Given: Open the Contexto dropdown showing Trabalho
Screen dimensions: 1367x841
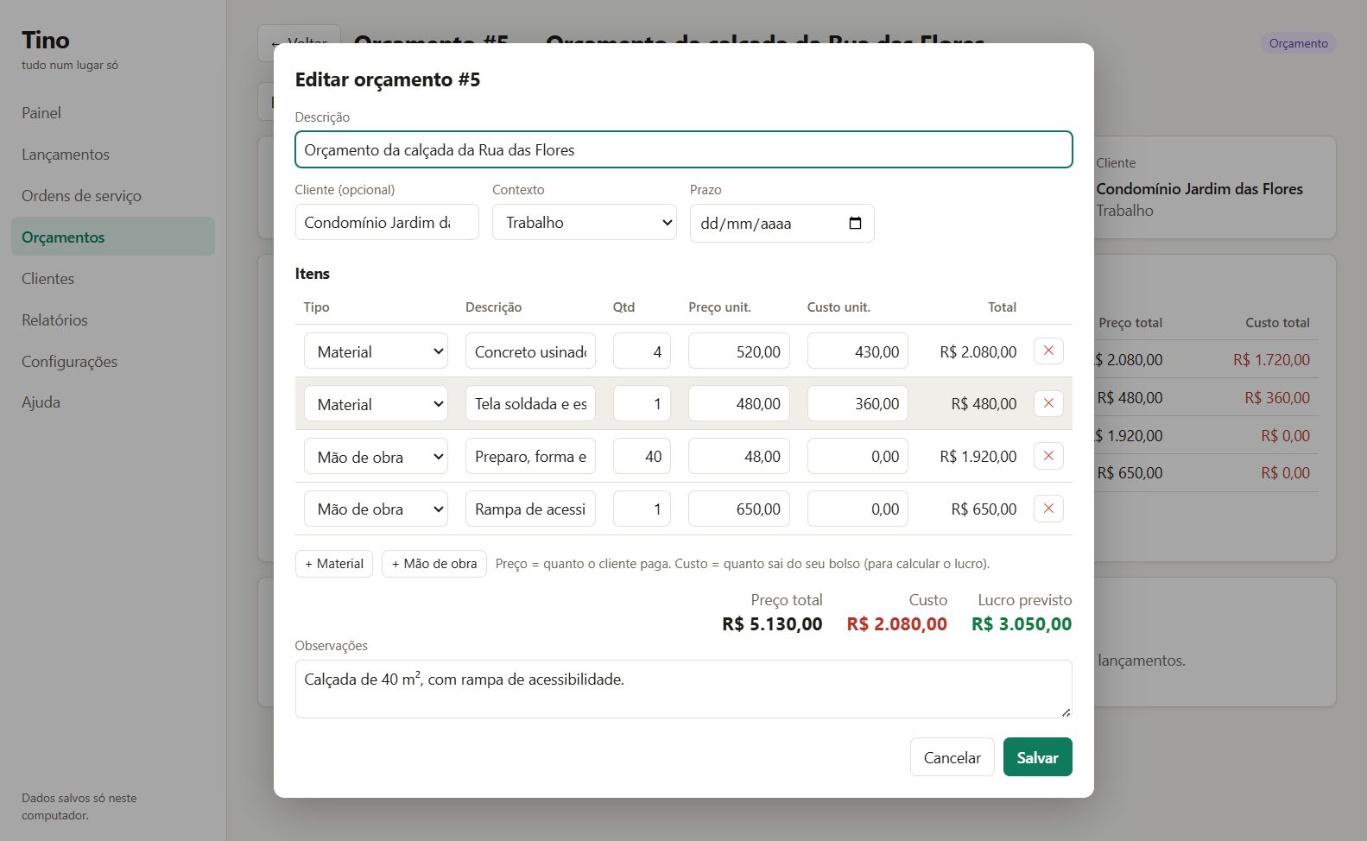Looking at the screenshot, I should tap(585, 222).
